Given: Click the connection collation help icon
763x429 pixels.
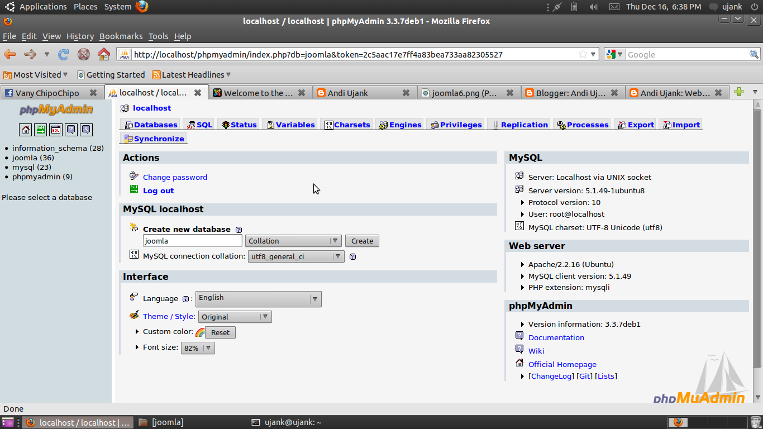Looking at the screenshot, I should click(352, 257).
